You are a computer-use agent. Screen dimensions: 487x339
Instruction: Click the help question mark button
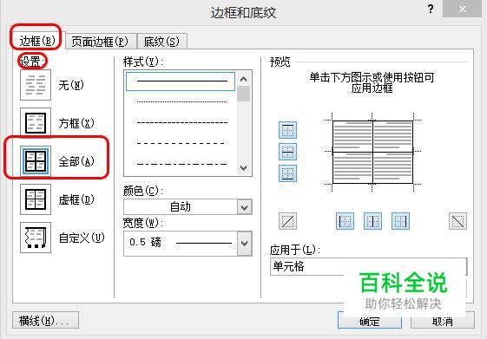(x=431, y=9)
